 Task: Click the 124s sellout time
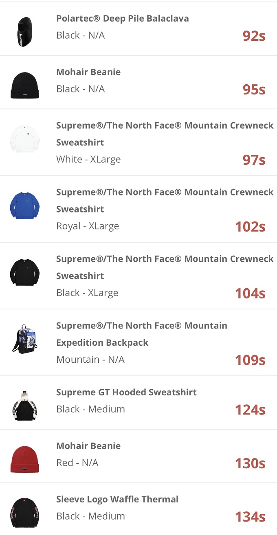pos(250,410)
